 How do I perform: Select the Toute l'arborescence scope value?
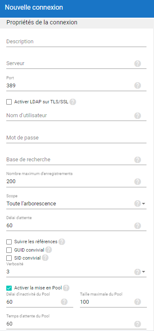[31, 204]
